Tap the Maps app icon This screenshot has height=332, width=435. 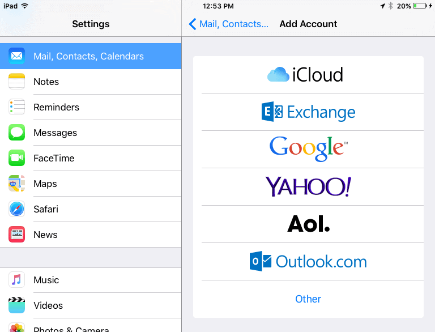pos(16,184)
